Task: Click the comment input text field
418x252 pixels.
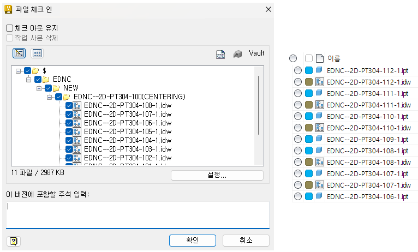Action: (x=138, y=213)
